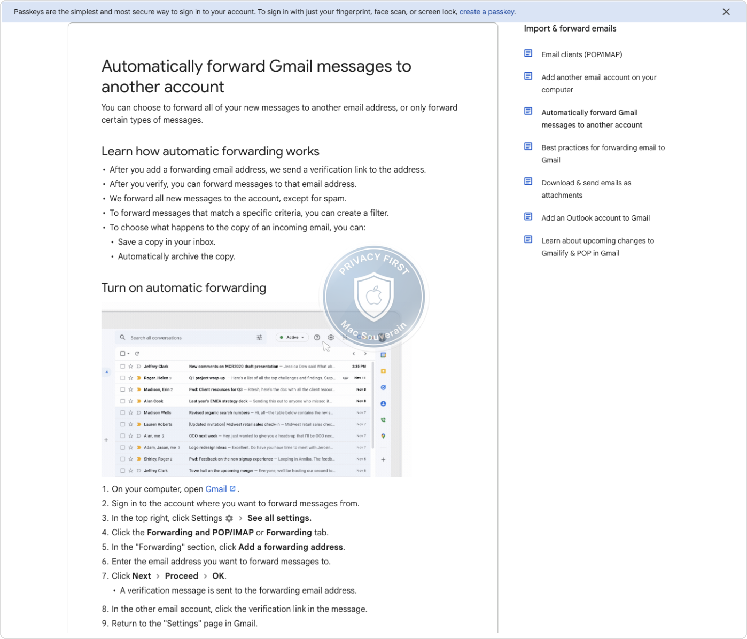Click the article icon beside Download & send emails
Image resolution: width=747 pixels, height=639 pixels.
528,182
